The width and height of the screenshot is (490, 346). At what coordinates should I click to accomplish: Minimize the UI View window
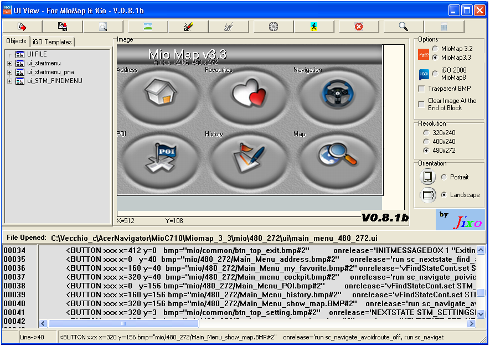(x=454, y=11)
